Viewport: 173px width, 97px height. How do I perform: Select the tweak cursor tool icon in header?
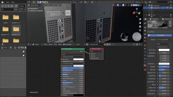(34, 2)
